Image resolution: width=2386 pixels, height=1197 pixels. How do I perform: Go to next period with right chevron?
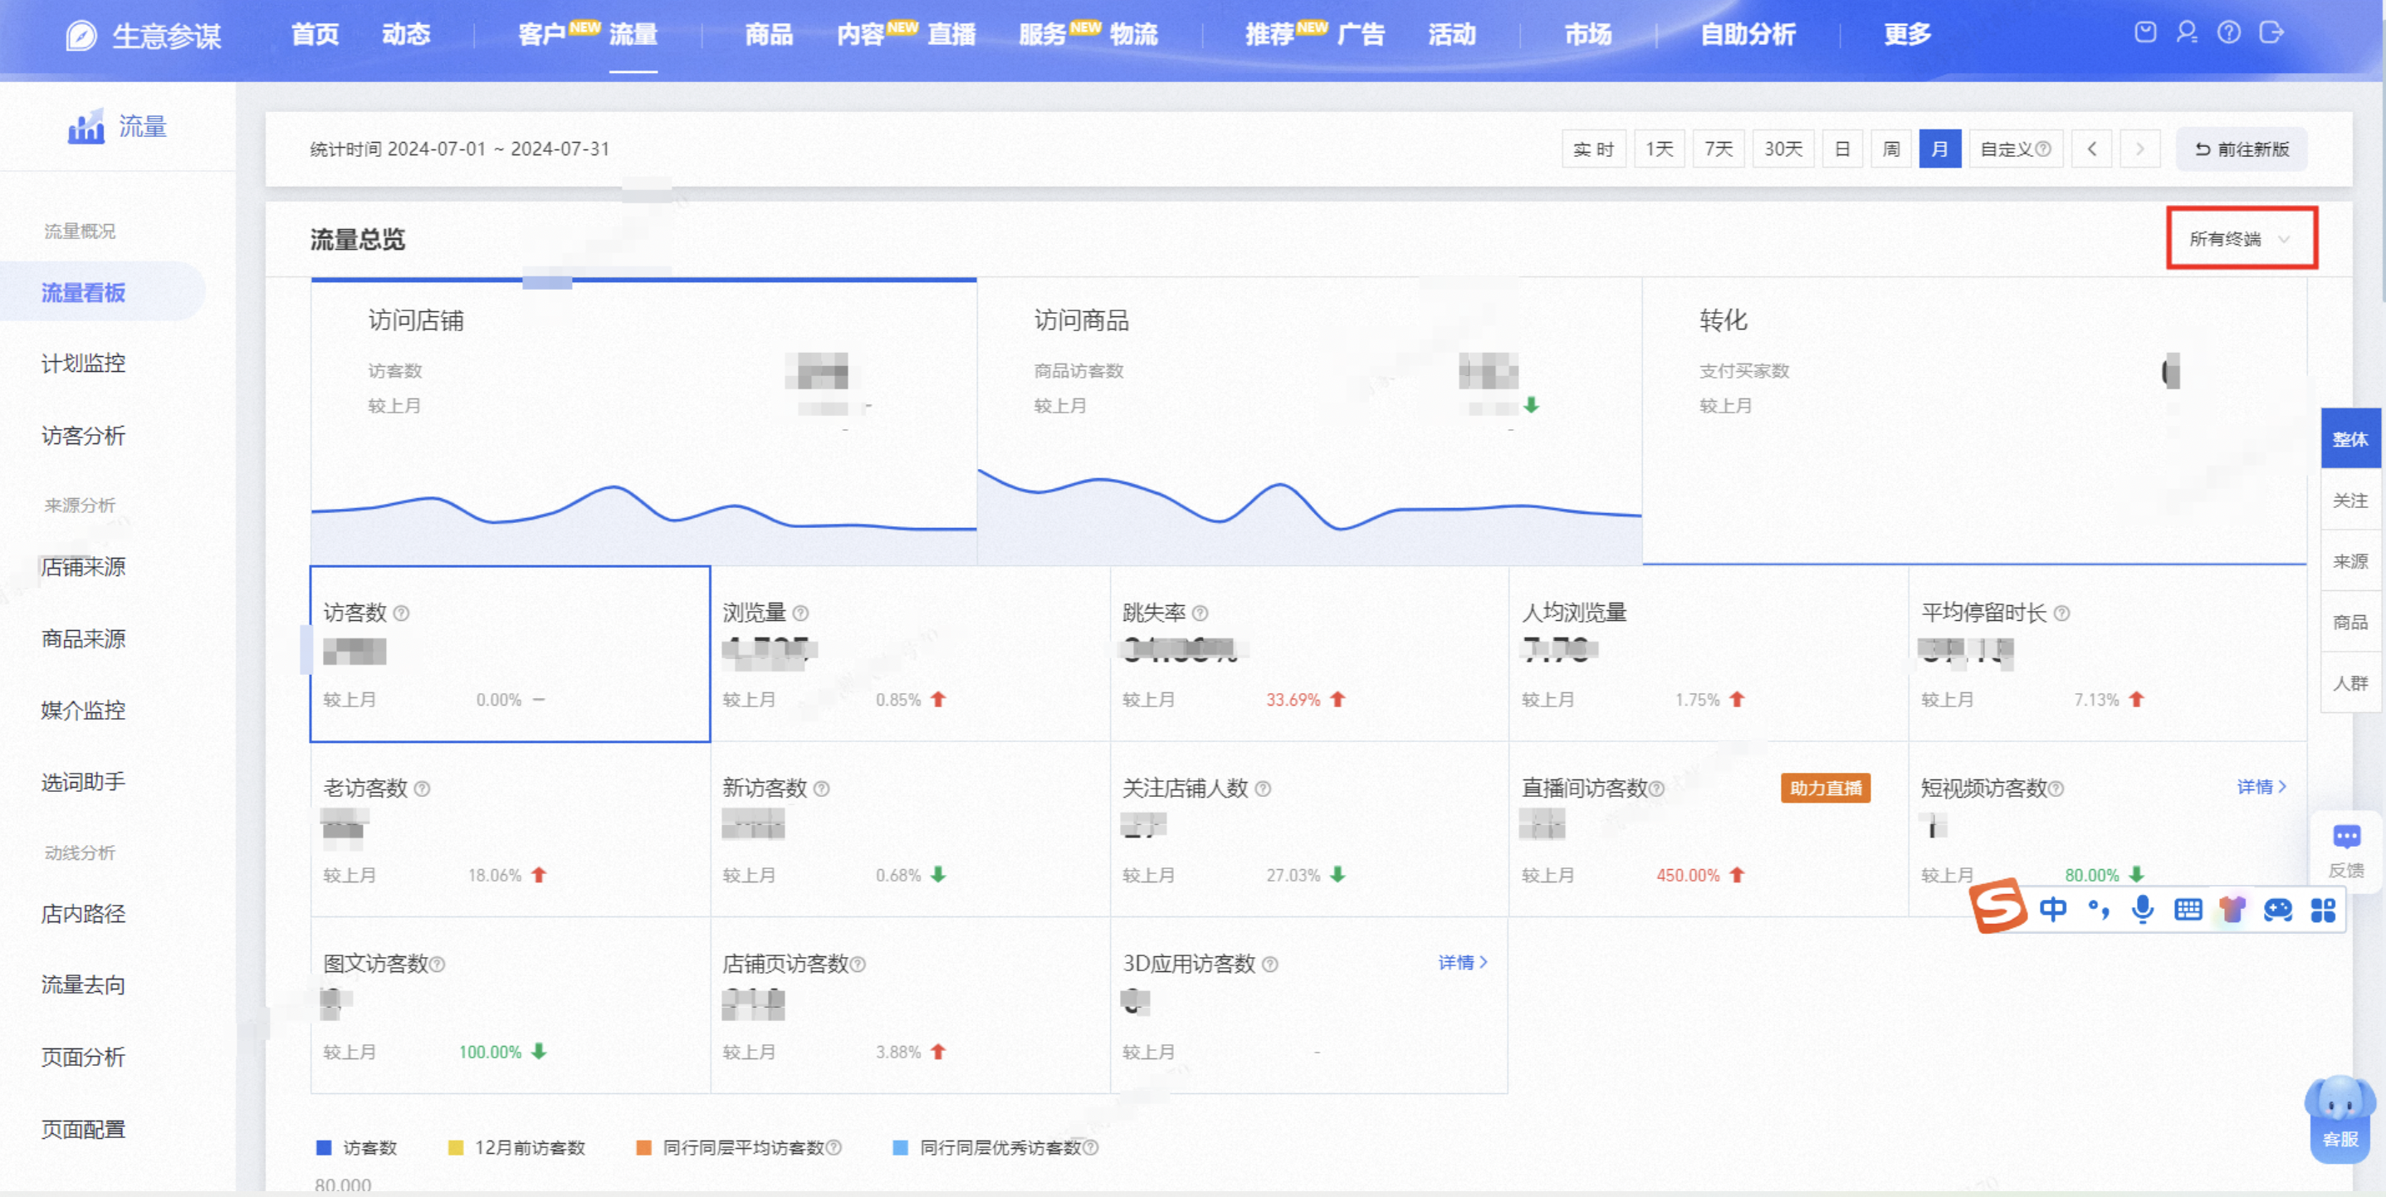coord(2139,149)
